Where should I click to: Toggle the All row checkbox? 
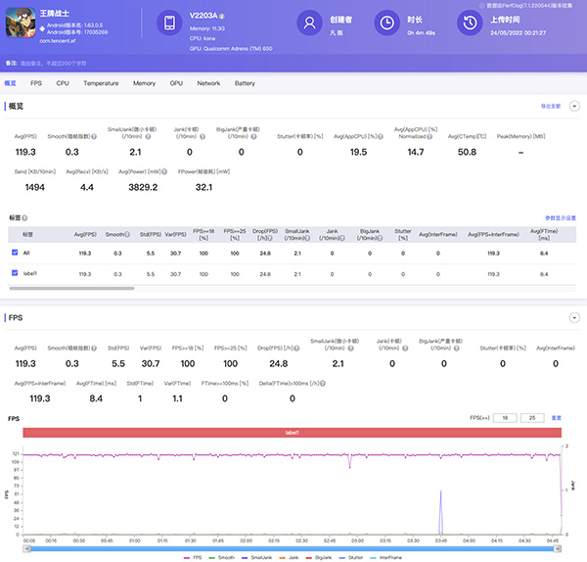pyautogui.click(x=14, y=252)
